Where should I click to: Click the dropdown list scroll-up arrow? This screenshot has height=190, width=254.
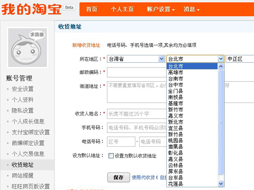point(221,66)
